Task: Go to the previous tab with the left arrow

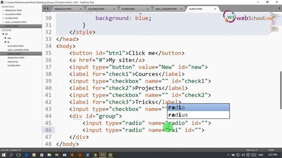Action: click(45, 8)
